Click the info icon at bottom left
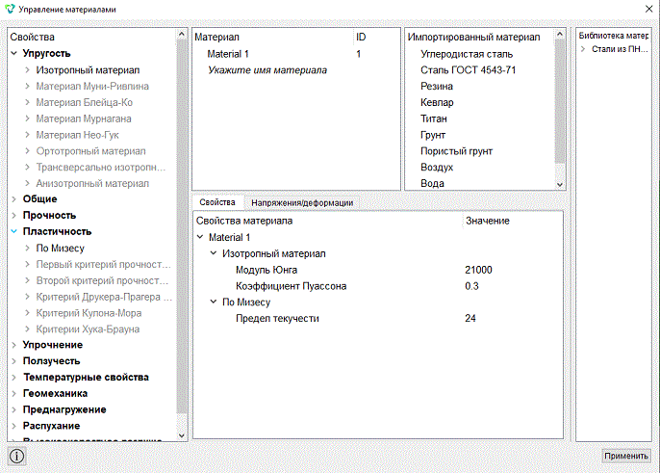The image size is (660, 473). pyautogui.click(x=17, y=456)
